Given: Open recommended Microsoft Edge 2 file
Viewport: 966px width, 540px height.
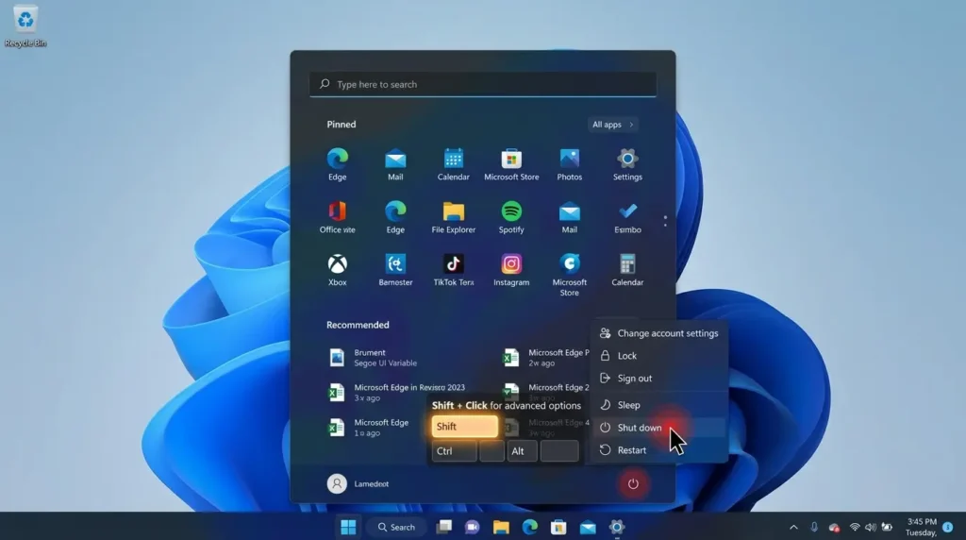Looking at the screenshot, I should coord(546,391).
